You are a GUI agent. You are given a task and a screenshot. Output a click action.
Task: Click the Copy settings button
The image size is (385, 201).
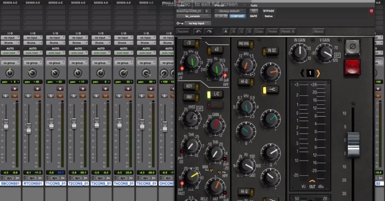pyautogui.click(x=259, y=31)
